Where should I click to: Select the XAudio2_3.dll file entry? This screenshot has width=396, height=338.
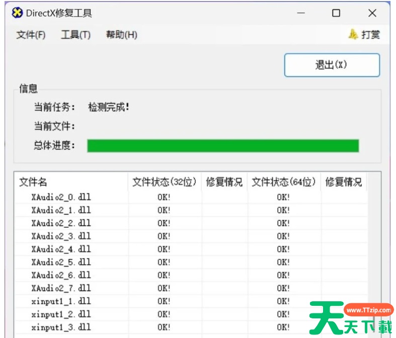coord(61,236)
